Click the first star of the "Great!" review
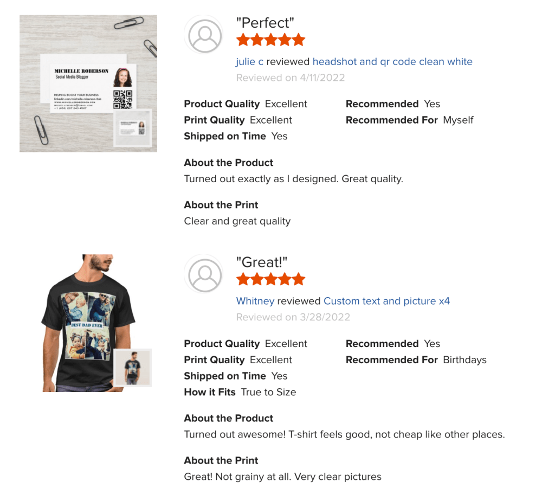Image resolution: width=555 pixels, height=495 pixels. [243, 279]
